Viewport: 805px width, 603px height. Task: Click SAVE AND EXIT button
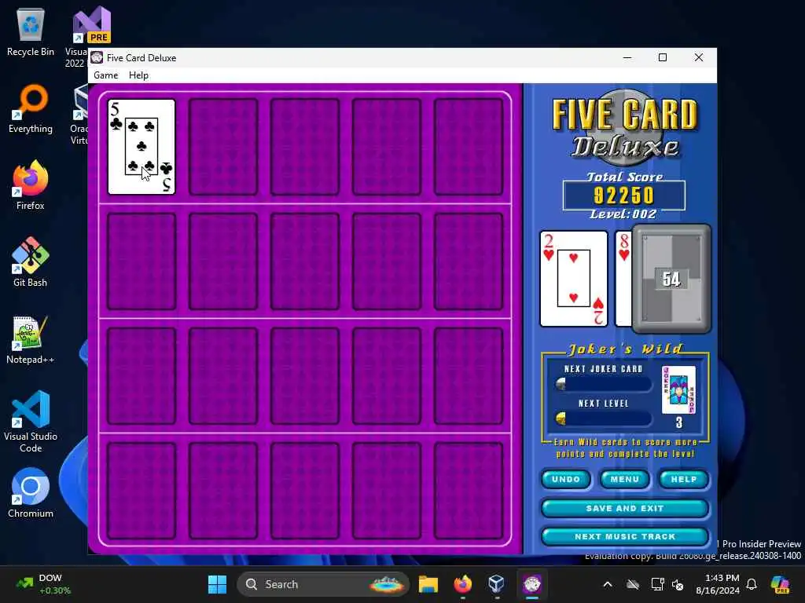[x=625, y=508]
